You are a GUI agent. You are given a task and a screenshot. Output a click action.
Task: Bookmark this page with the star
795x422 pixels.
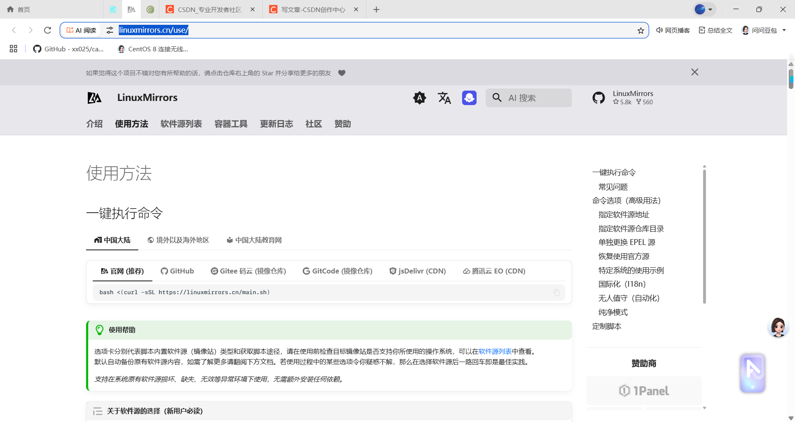(x=641, y=31)
